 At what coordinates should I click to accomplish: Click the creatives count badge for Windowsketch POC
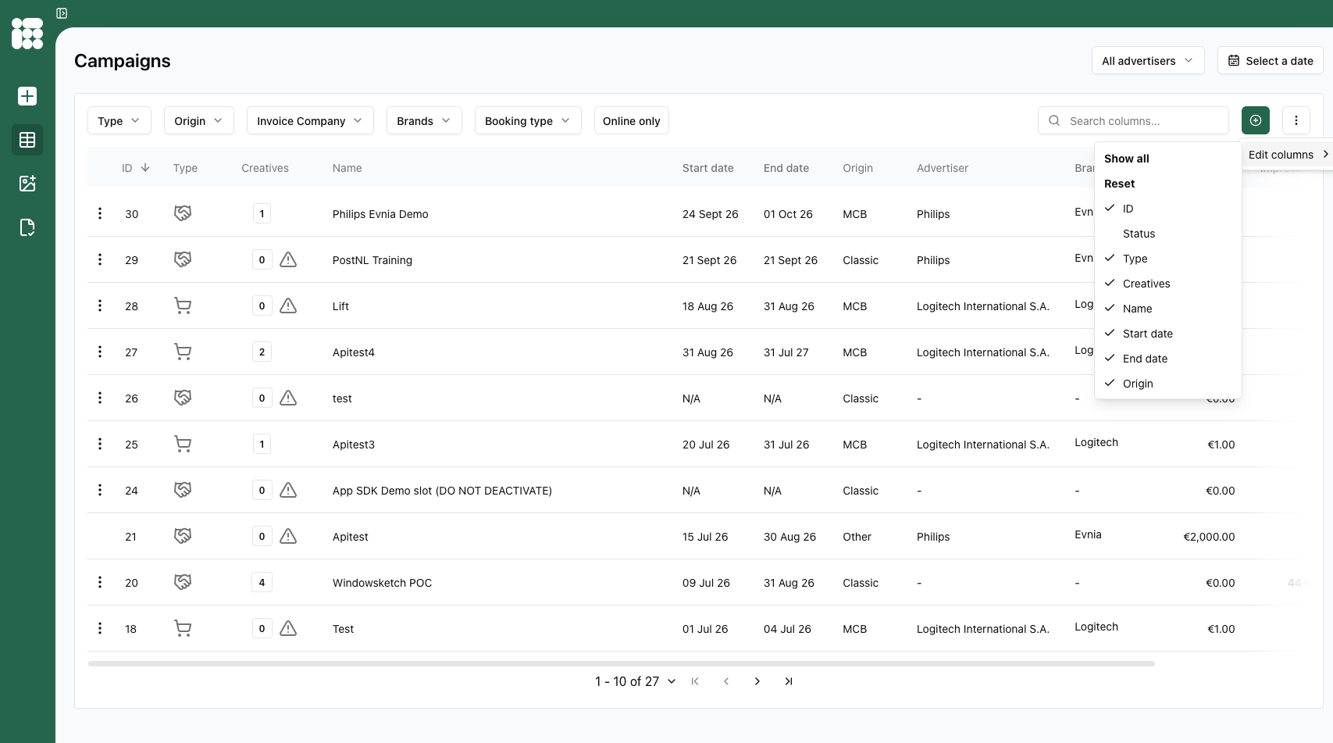pyautogui.click(x=262, y=582)
